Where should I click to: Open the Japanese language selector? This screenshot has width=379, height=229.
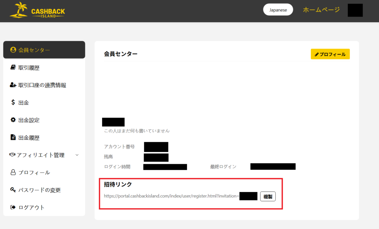click(278, 10)
